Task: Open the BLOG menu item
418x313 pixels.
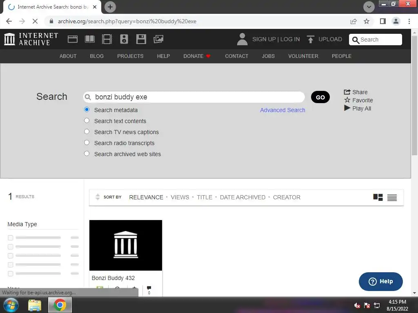Action: pos(97,56)
